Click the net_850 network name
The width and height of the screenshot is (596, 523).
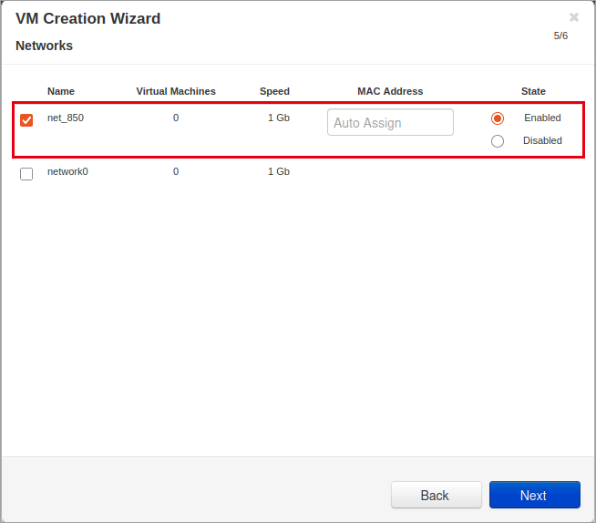tap(66, 118)
